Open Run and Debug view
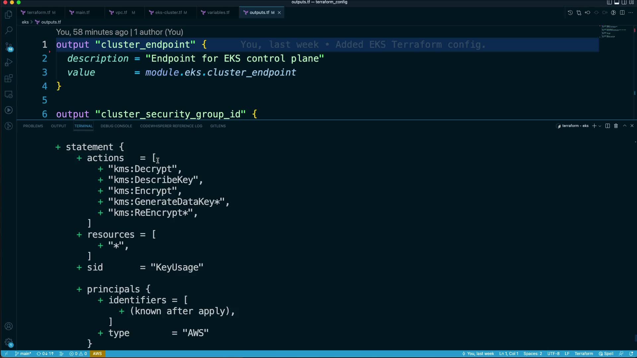 point(9,62)
